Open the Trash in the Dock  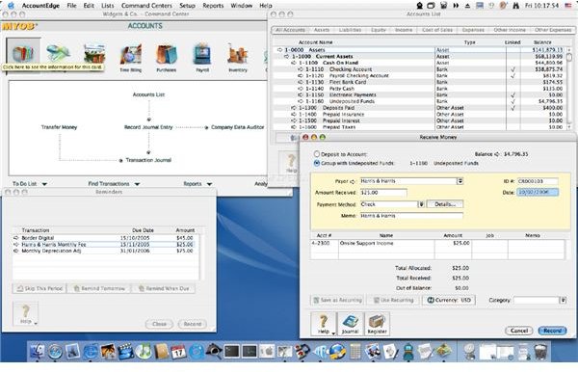(540, 352)
